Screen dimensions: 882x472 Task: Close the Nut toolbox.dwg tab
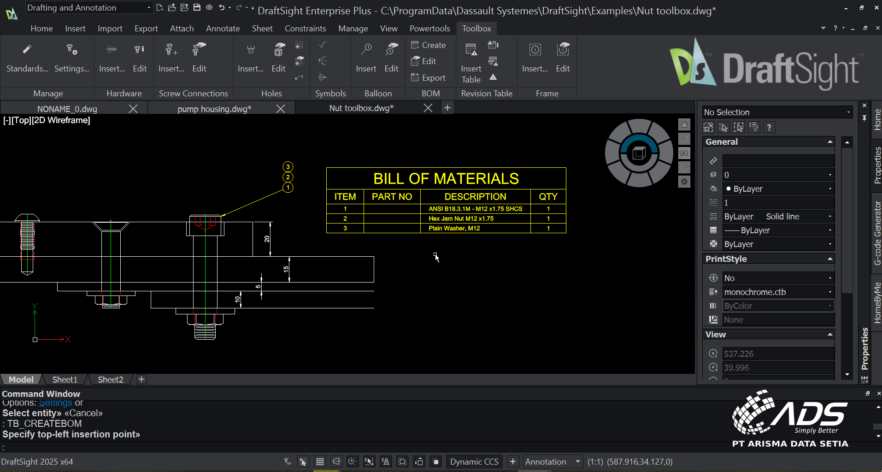tap(428, 108)
